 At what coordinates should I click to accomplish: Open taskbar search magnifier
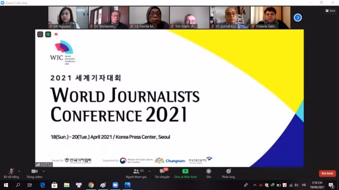point(18,185)
